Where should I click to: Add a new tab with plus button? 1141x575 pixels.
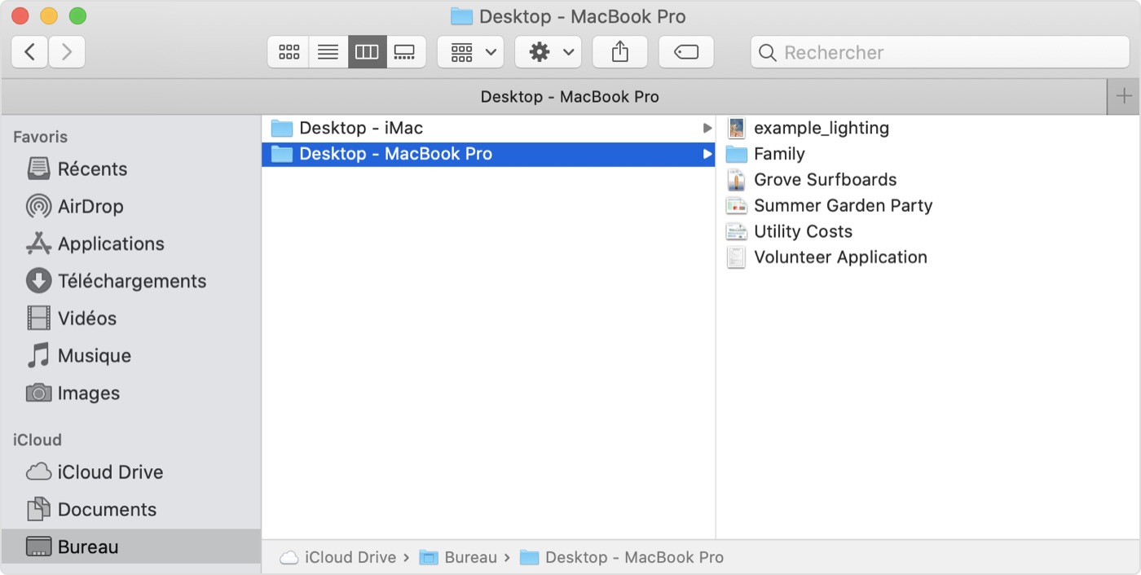tap(1124, 97)
